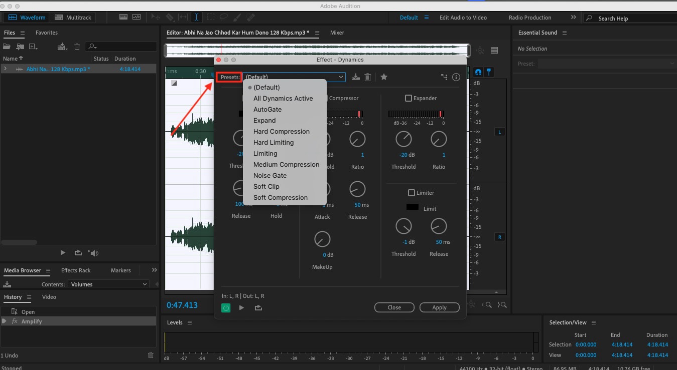Play file from Files panel preview
This screenshot has height=370, width=677.
(x=63, y=253)
